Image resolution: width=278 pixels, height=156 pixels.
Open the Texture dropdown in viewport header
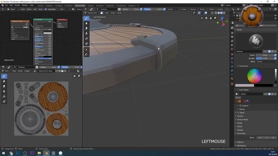coord(194,9)
